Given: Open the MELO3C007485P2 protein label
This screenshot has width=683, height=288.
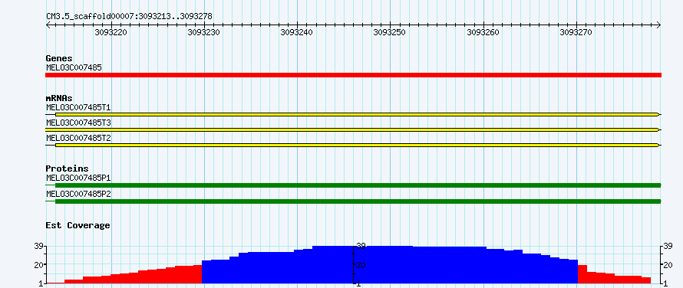Looking at the screenshot, I should click(78, 194).
